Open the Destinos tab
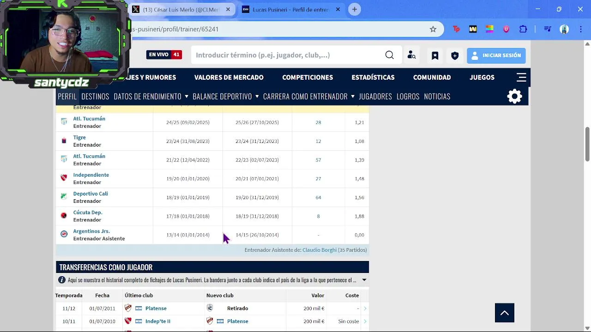The width and height of the screenshot is (591, 332). point(95,96)
